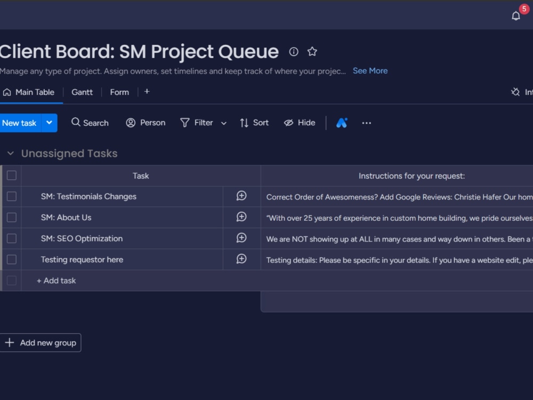Switch to the Main Table tab

(29, 92)
